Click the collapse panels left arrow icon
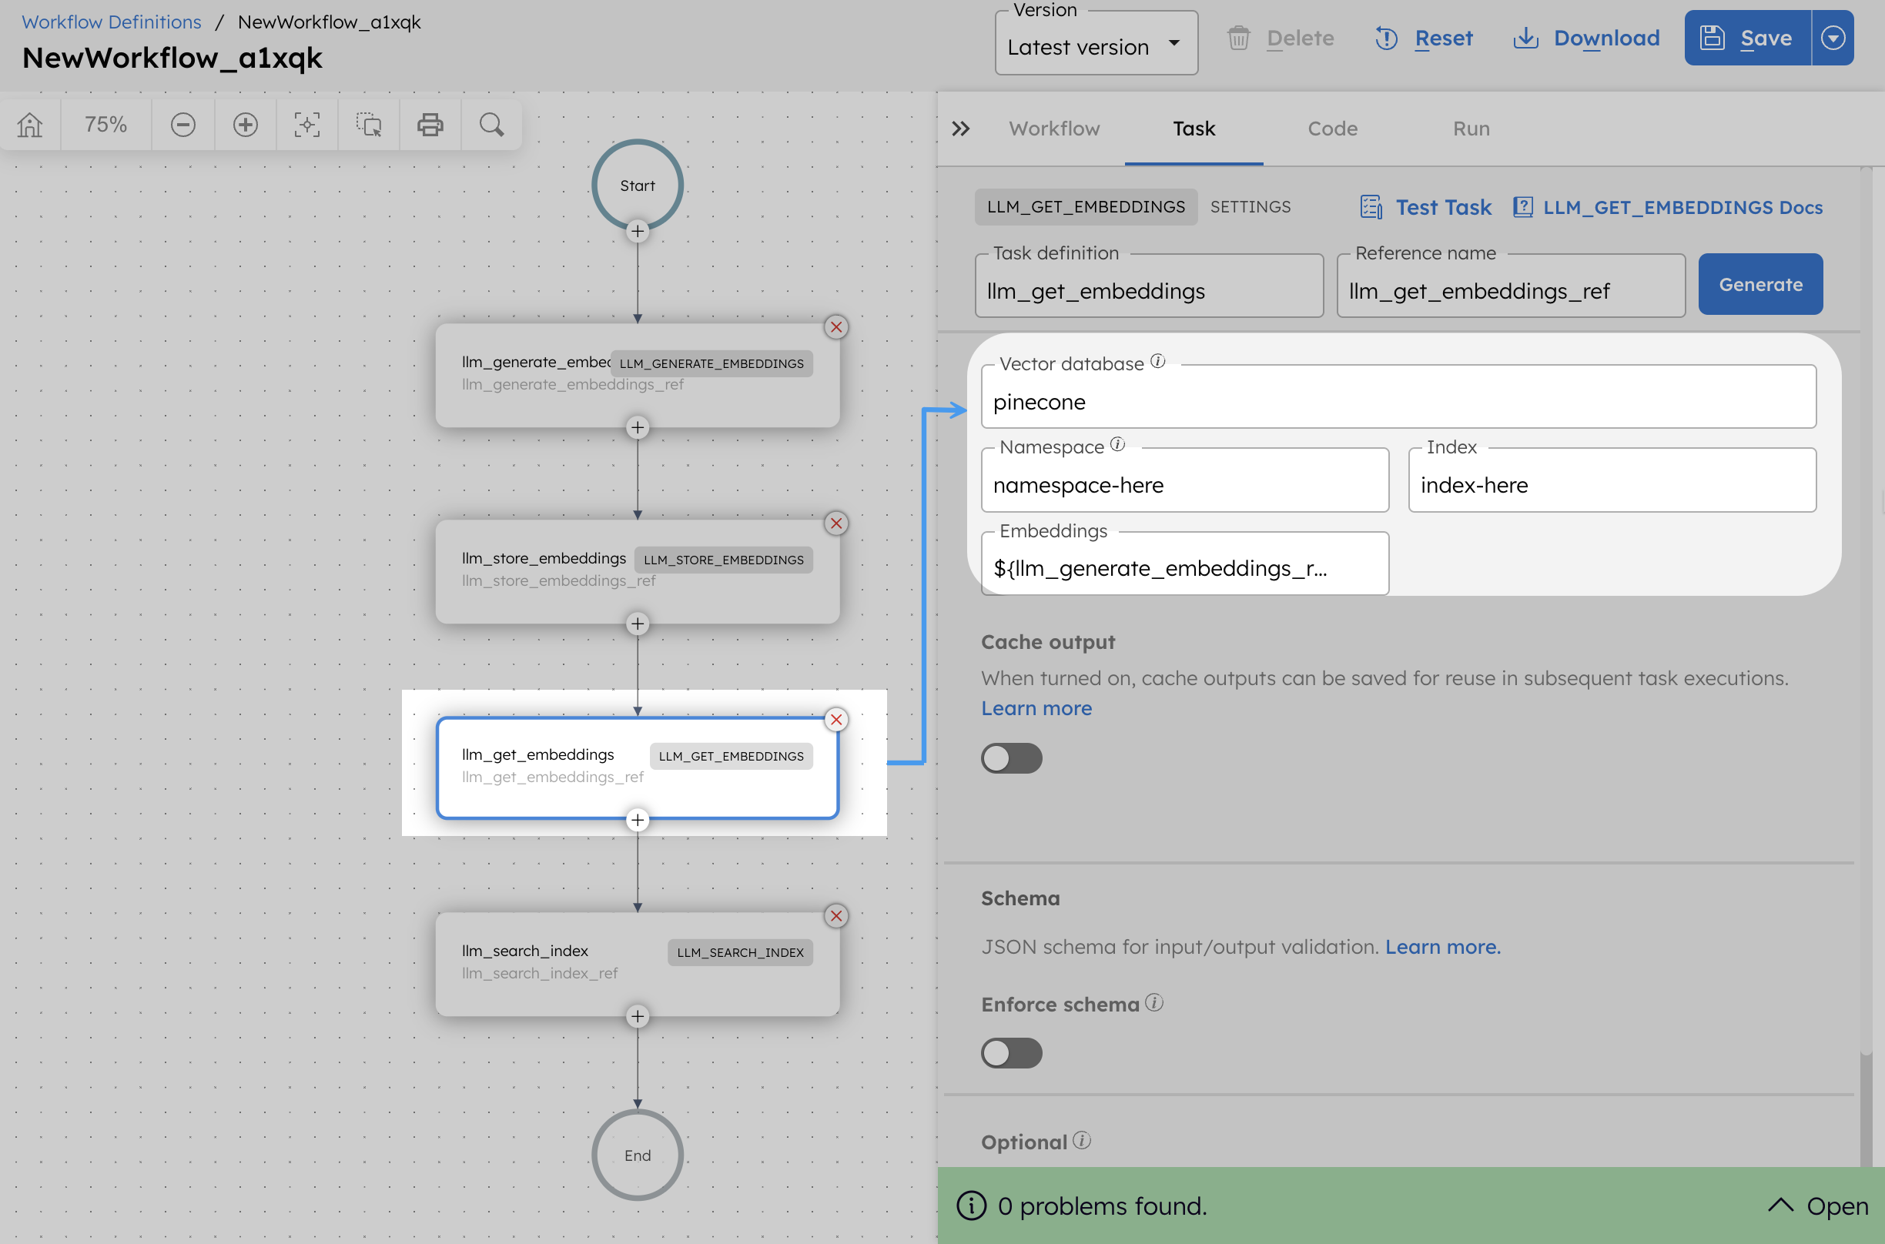Viewport: 1885px width, 1244px height. [962, 126]
